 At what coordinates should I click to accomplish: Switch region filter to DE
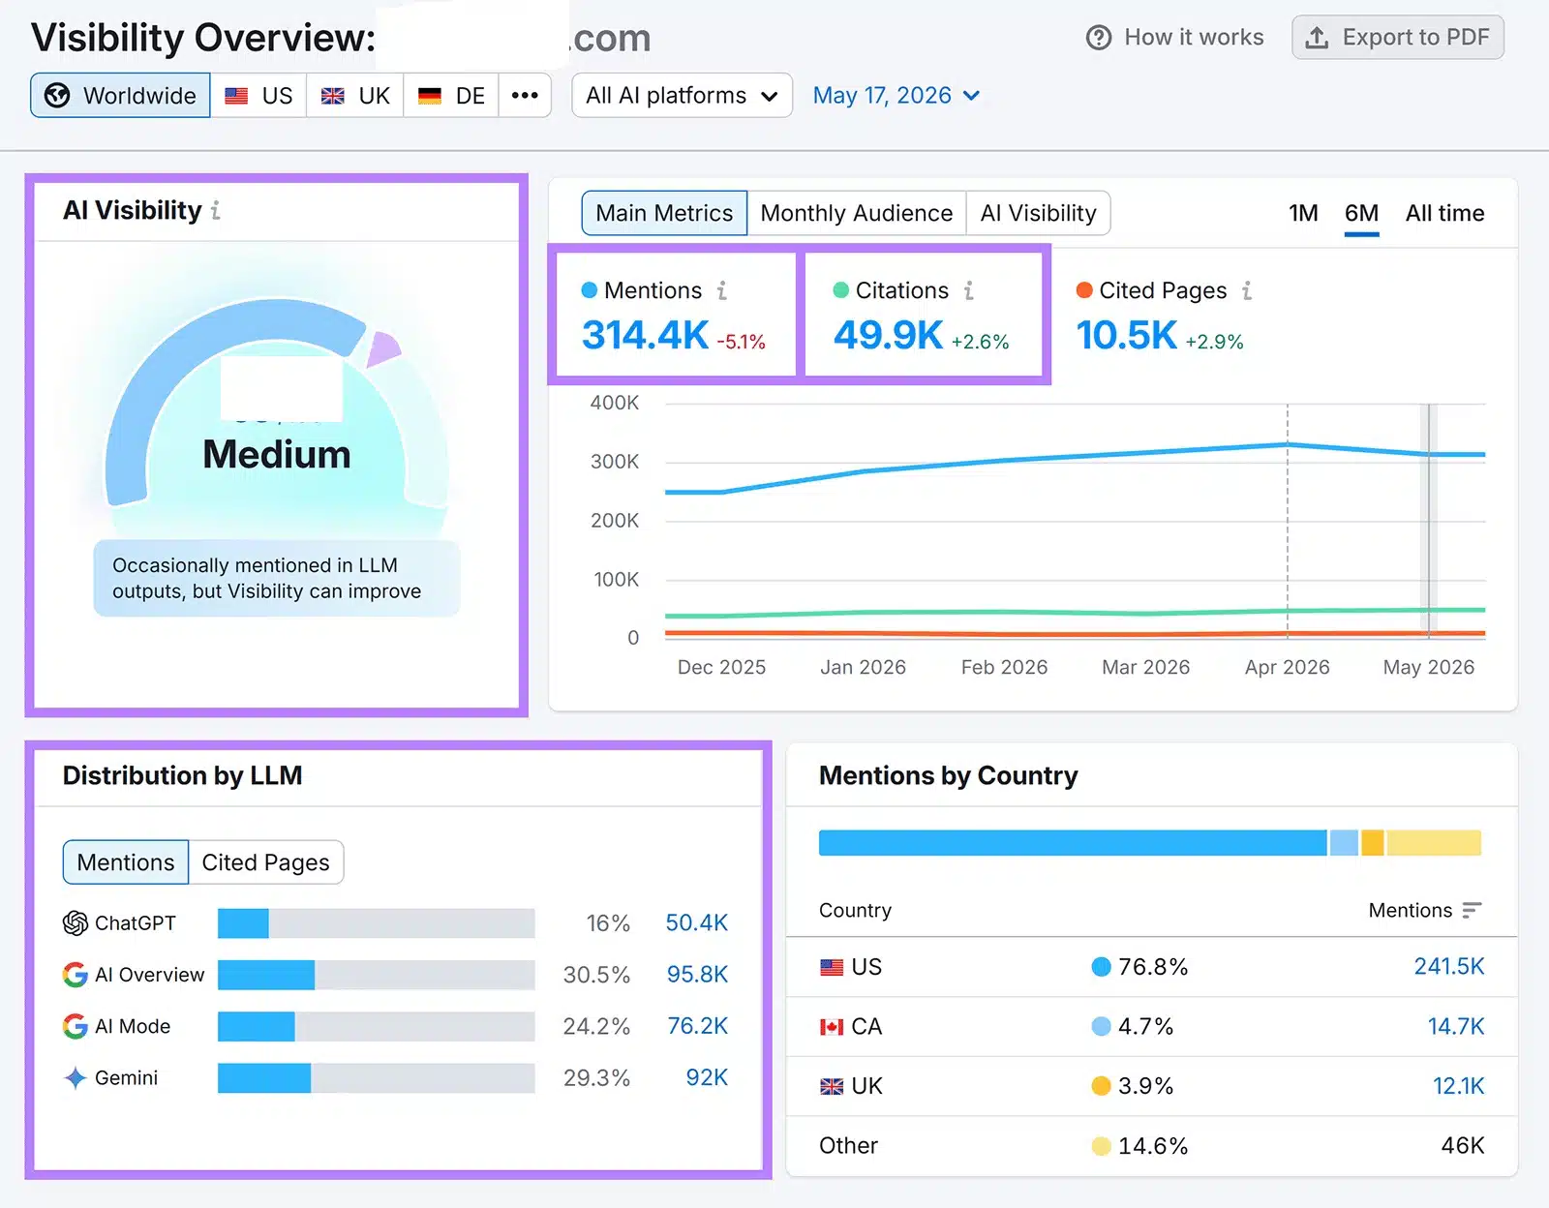[x=451, y=95]
